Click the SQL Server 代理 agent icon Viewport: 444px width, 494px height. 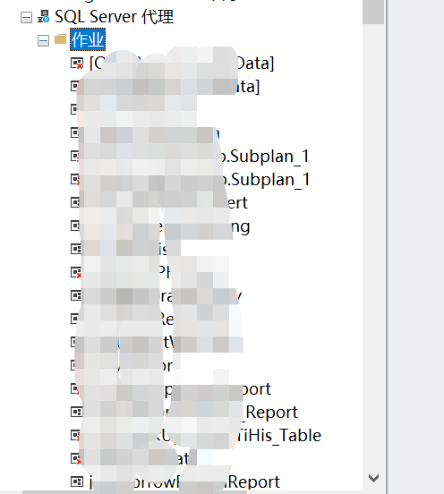(44, 16)
